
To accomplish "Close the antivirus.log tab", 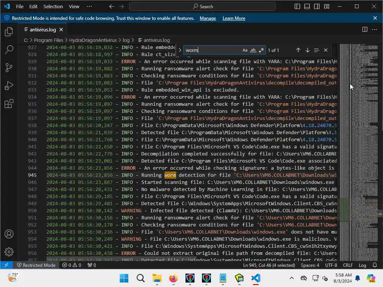I will (61, 30).
